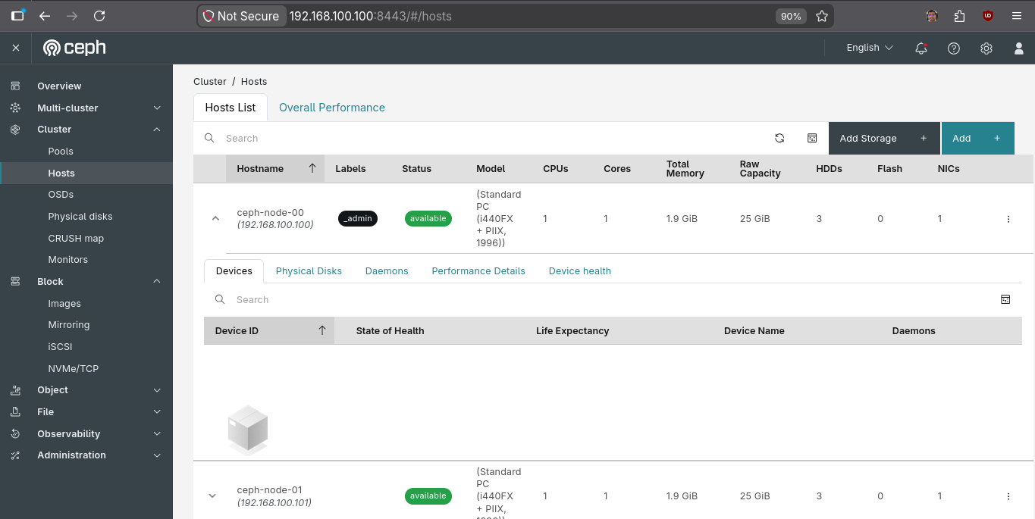Screen dimensions: 1035x519
Task: Open browser extensions puzzle icon
Action: 960,16
